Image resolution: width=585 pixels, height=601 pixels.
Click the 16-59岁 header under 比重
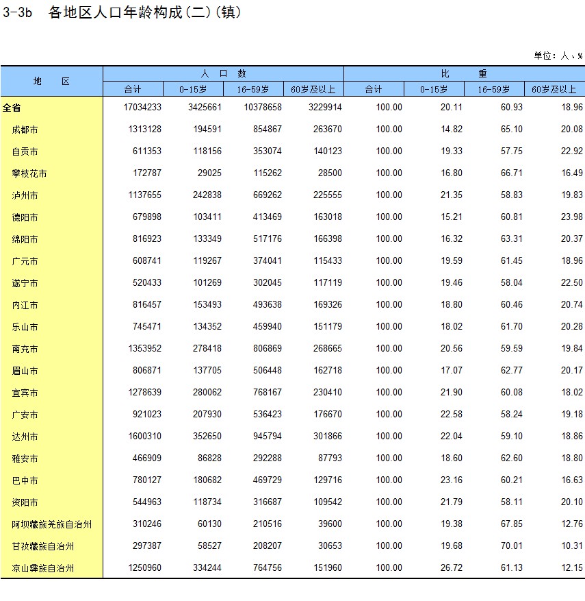click(x=493, y=89)
